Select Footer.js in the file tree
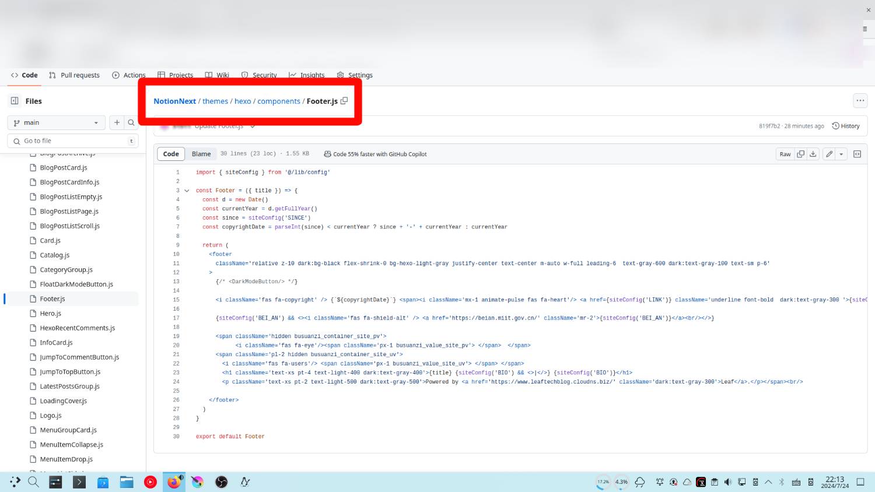875x492 pixels. coord(52,298)
